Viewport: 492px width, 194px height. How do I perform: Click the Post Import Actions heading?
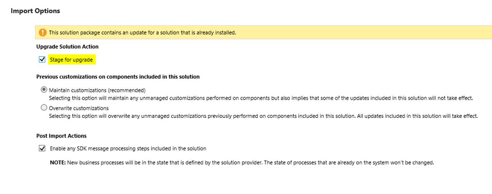tap(61, 136)
